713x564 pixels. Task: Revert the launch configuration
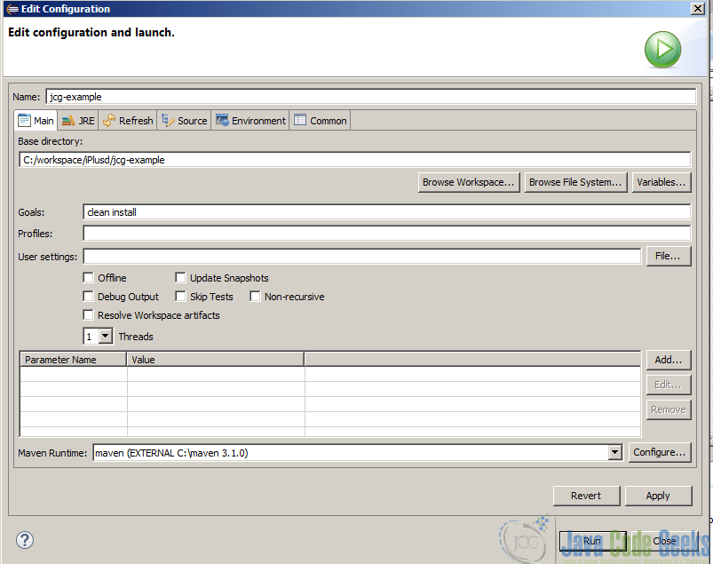point(586,496)
